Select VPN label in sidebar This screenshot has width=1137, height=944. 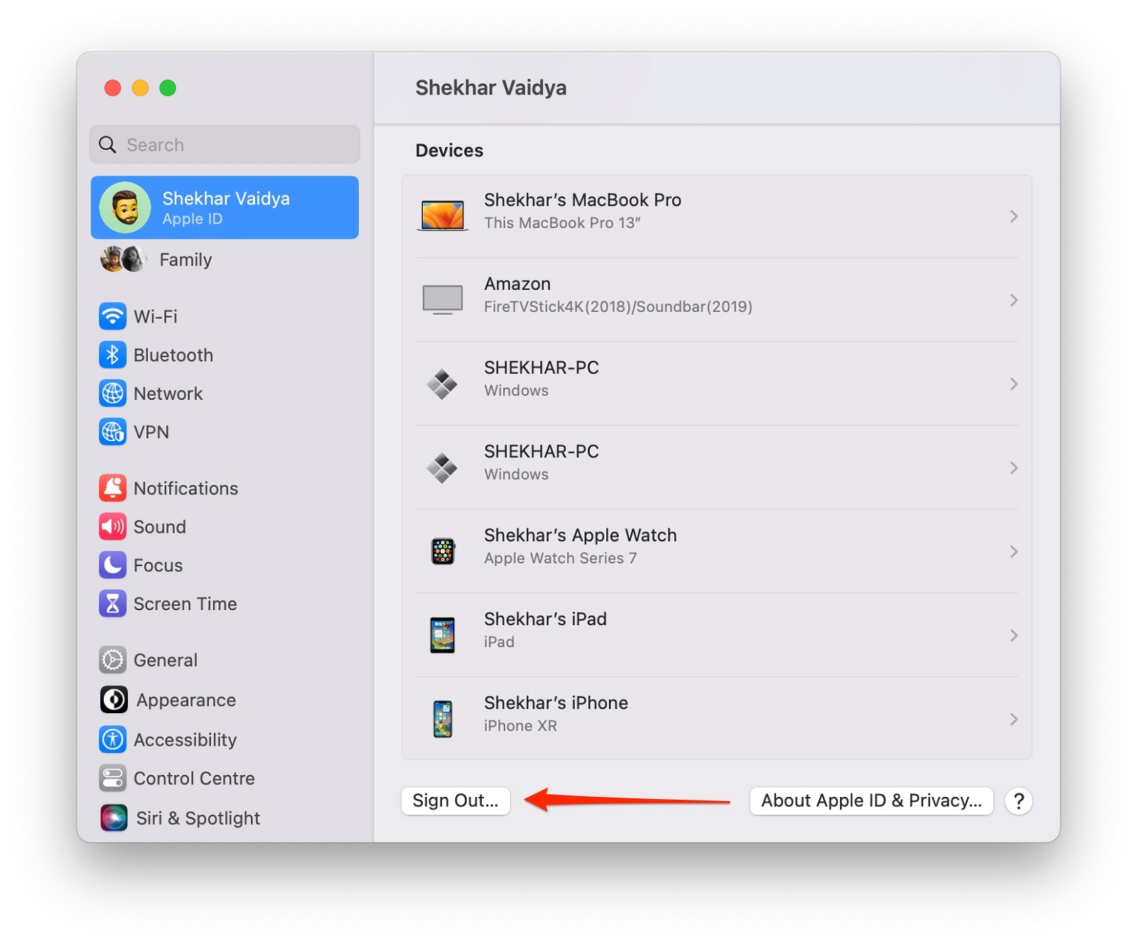point(151,431)
